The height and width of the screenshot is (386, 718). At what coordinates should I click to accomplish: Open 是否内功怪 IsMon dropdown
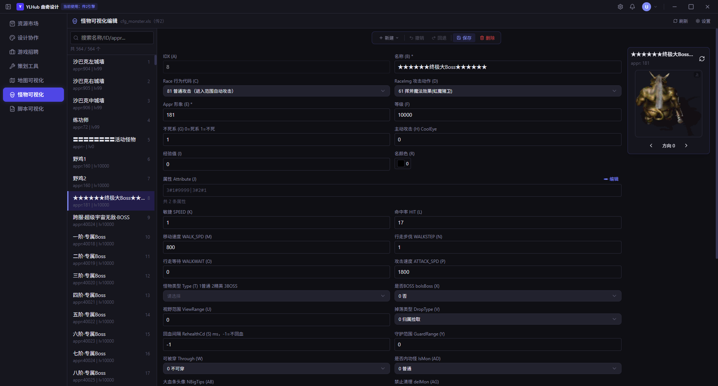(508, 368)
